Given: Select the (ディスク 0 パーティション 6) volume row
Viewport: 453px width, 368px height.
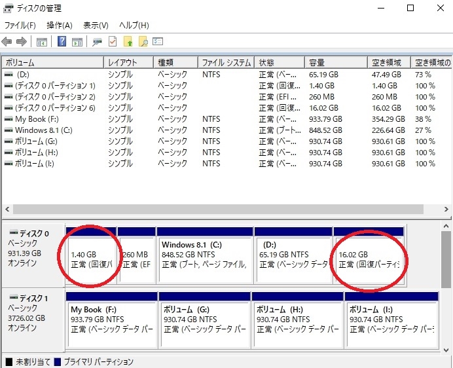Looking at the screenshot, I should coord(226,108).
